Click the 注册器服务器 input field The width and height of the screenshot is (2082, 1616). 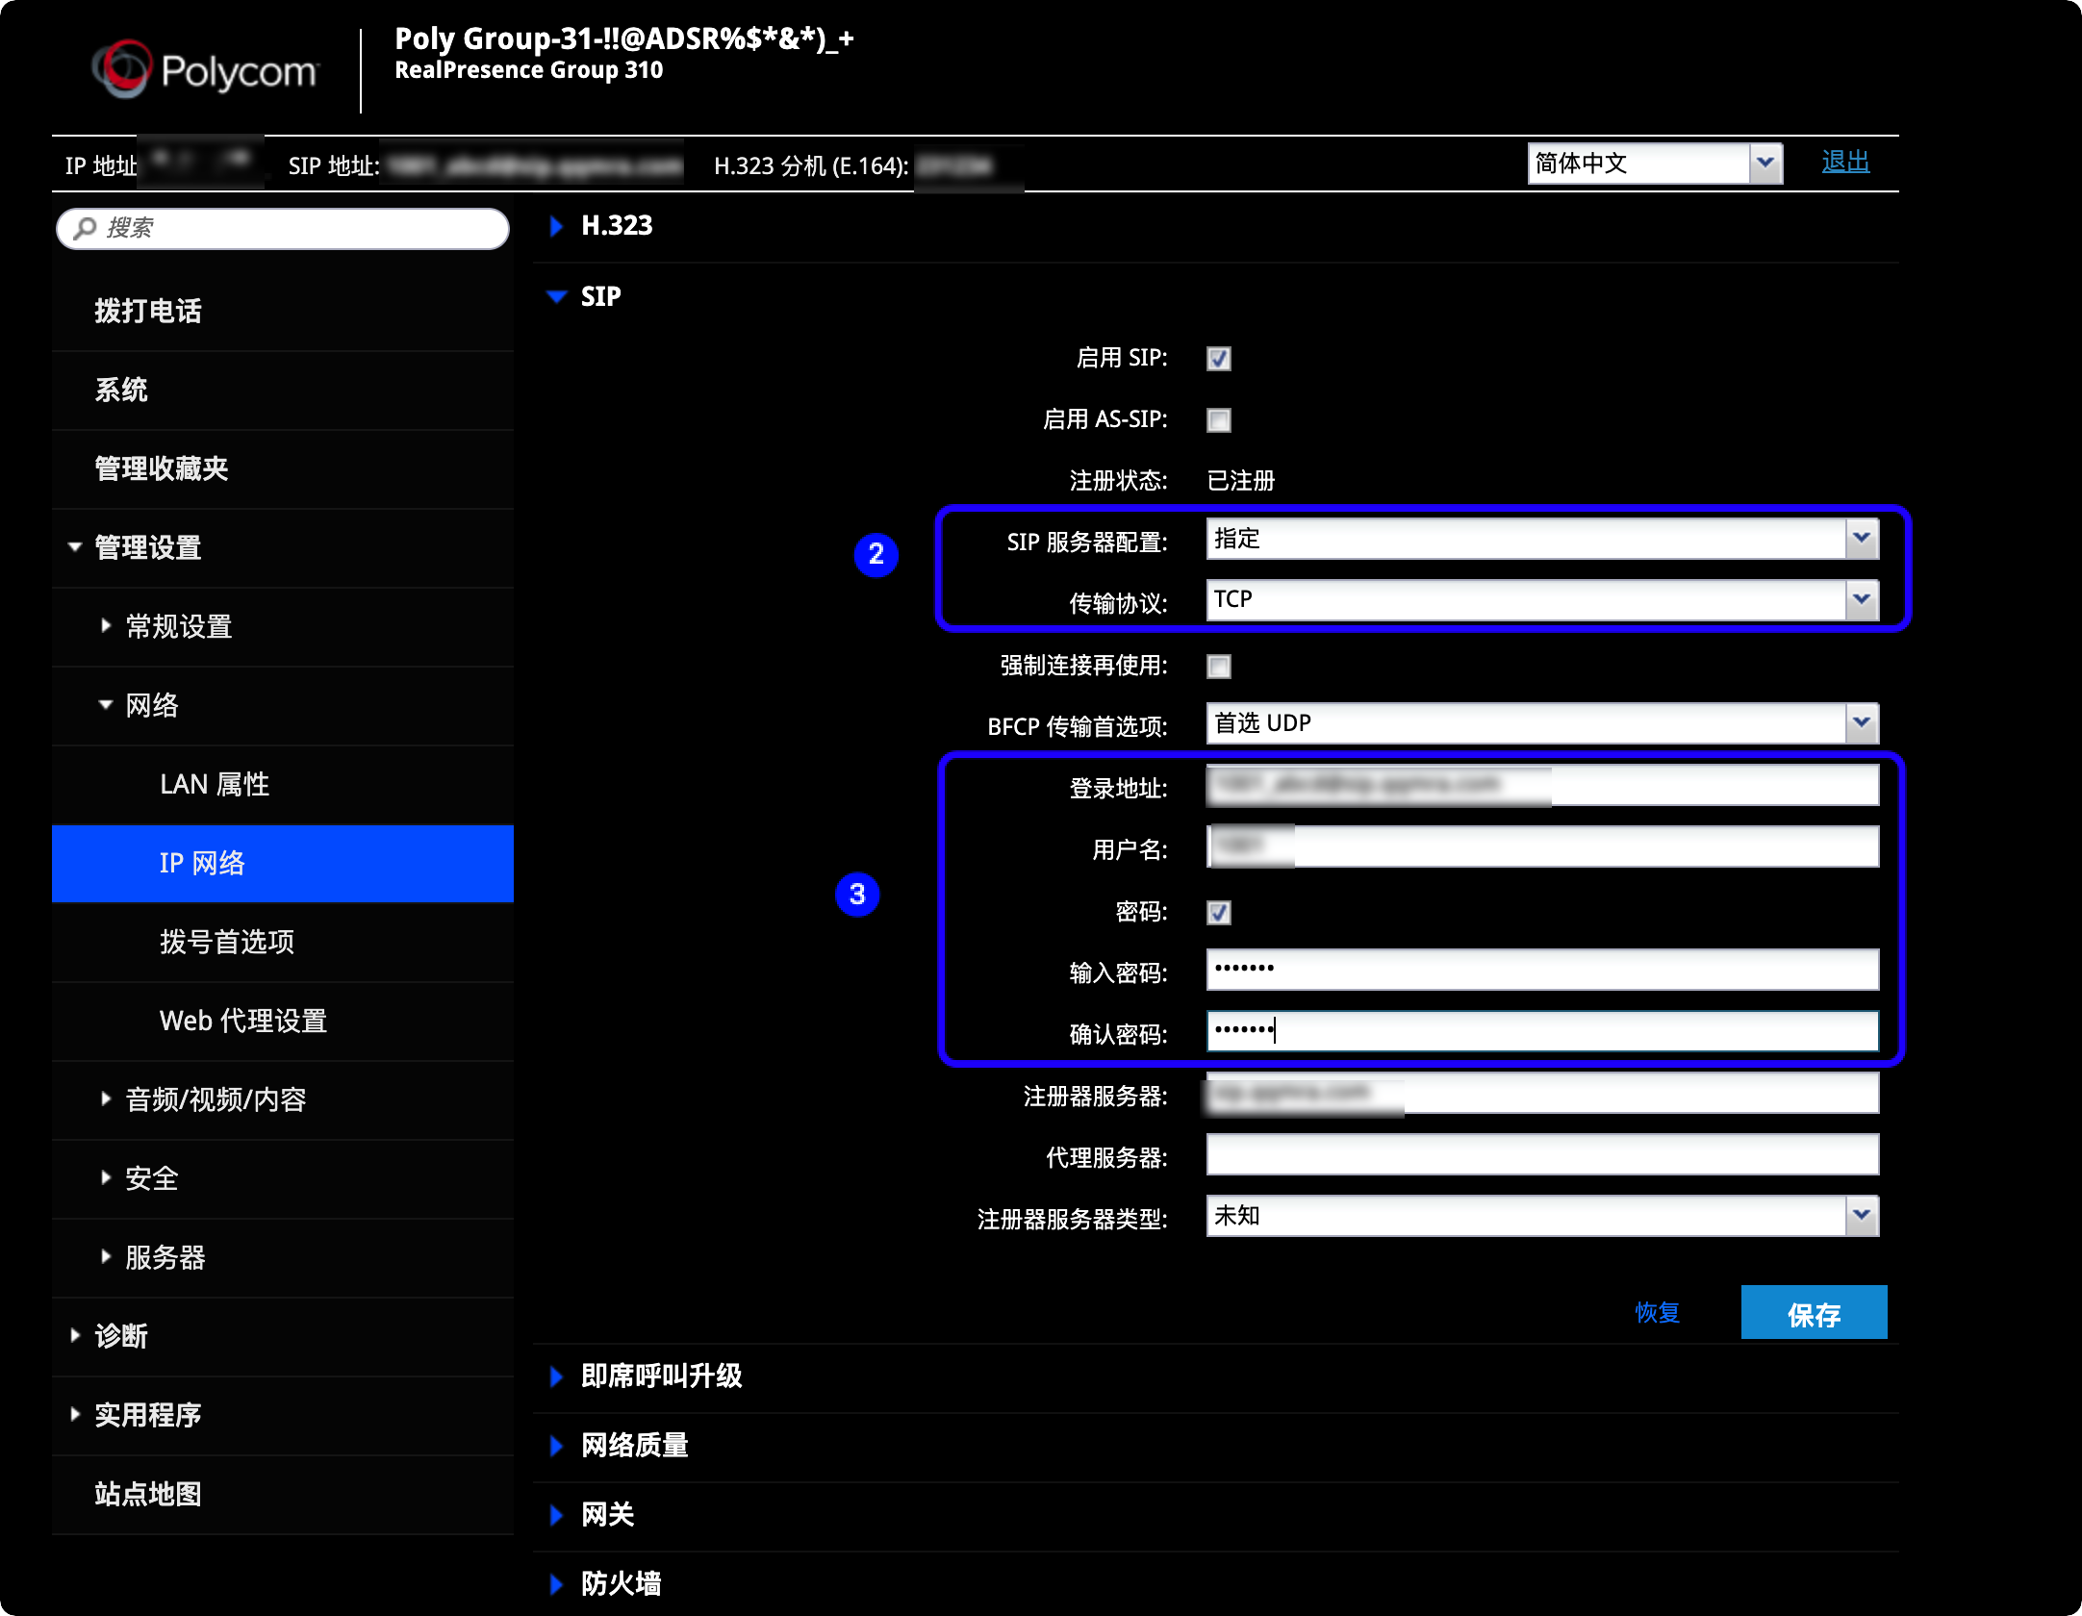click(x=1542, y=1093)
